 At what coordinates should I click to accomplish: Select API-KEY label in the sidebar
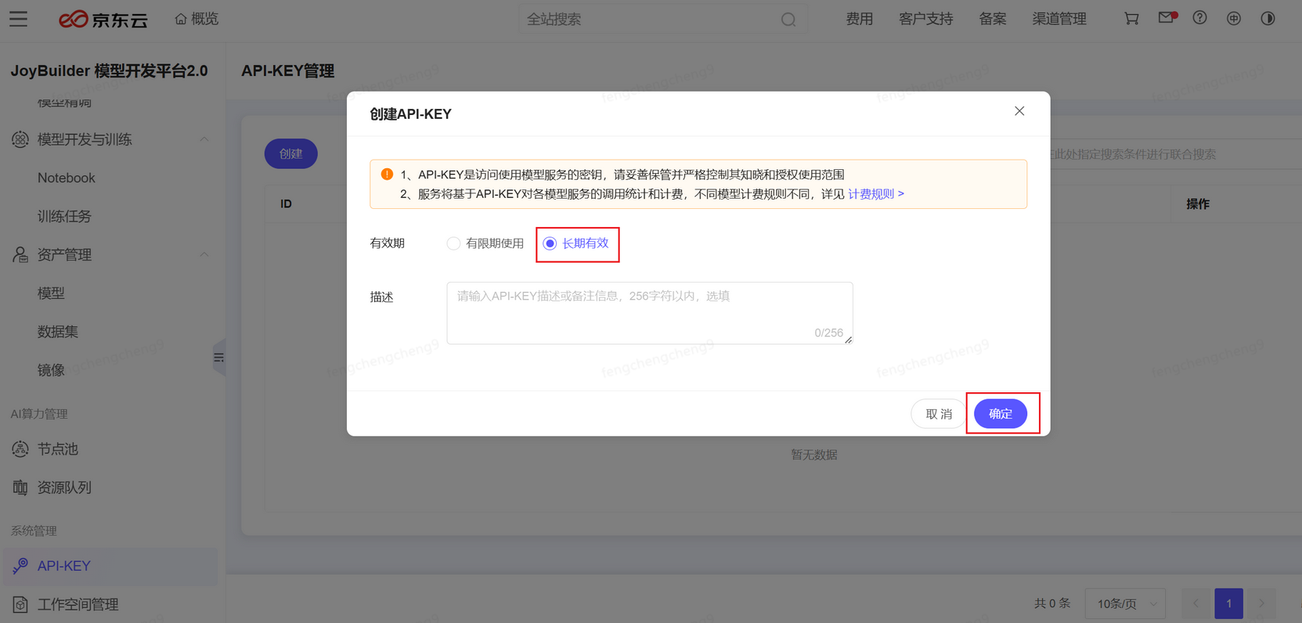(64, 566)
